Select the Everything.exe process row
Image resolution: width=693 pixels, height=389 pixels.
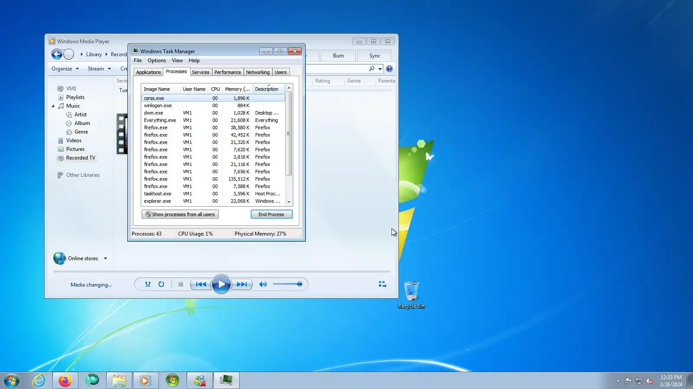213,120
